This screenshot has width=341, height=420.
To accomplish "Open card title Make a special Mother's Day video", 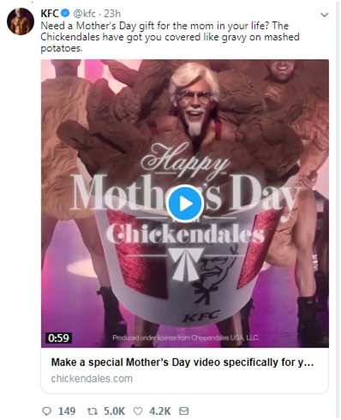I will point(182,363).
